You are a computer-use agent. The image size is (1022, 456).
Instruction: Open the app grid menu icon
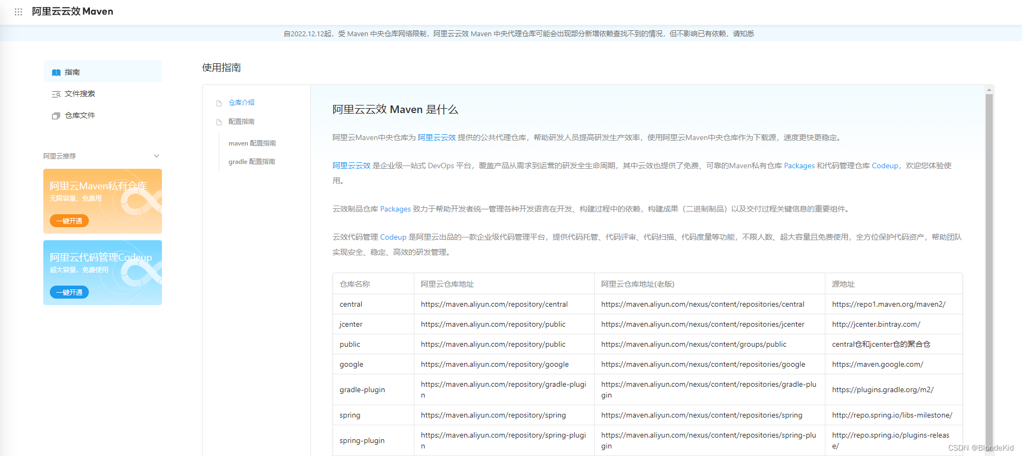pyautogui.click(x=18, y=11)
